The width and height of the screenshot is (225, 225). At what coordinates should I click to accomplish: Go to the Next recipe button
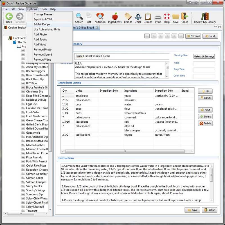coord(210,36)
